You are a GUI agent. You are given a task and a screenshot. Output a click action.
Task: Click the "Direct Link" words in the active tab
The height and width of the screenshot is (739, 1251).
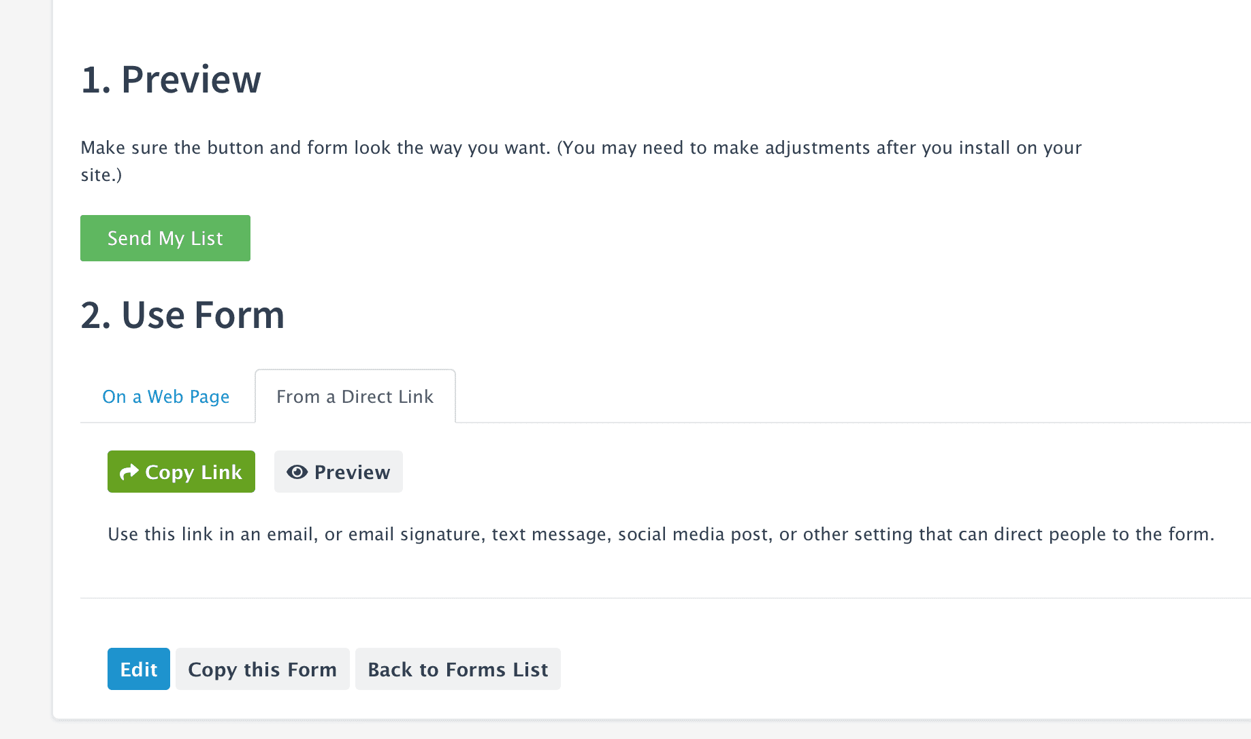point(387,397)
